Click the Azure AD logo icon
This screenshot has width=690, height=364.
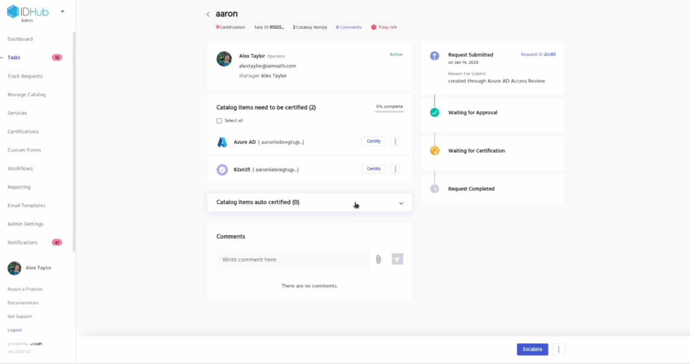pos(222,142)
